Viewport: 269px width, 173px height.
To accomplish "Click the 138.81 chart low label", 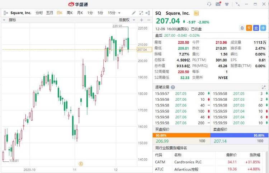I will pos(14,161).
